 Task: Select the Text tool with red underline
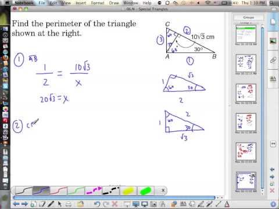pos(227,204)
